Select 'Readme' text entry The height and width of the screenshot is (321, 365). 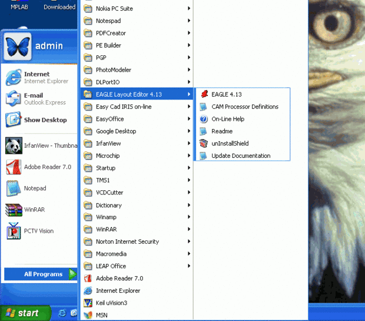[222, 131]
